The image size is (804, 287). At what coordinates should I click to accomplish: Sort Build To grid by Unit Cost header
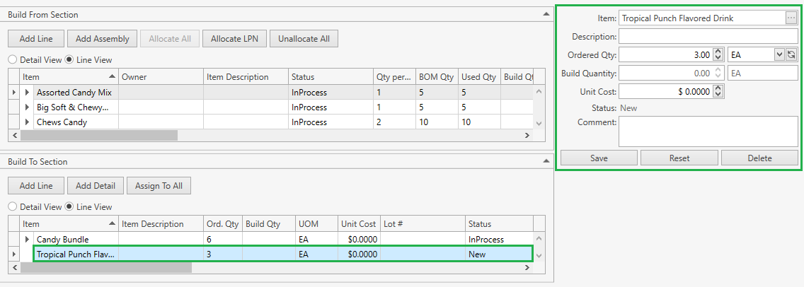[359, 224]
